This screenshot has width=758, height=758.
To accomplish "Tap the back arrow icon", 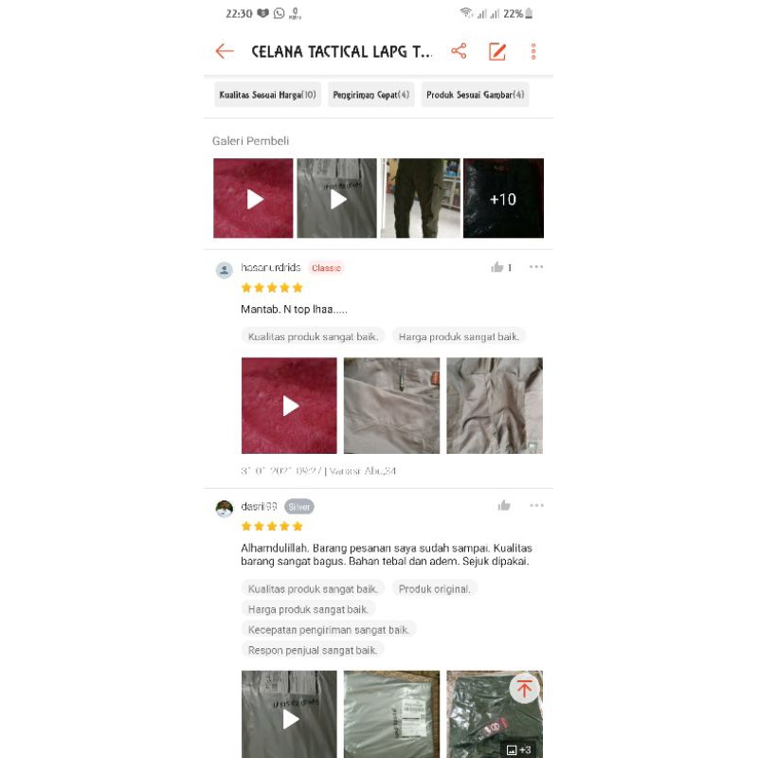I will coord(225,51).
